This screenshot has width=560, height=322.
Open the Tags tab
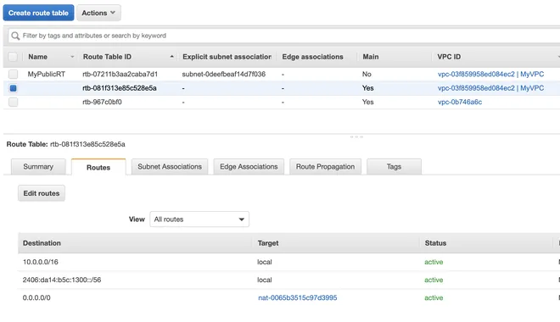[394, 167]
